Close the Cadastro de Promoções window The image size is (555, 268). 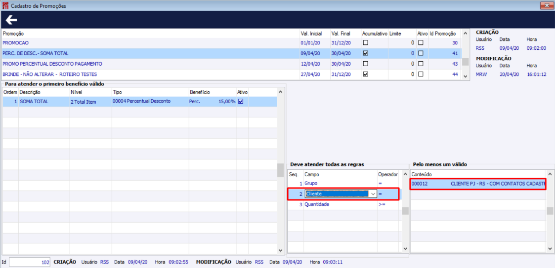pos(547,5)
